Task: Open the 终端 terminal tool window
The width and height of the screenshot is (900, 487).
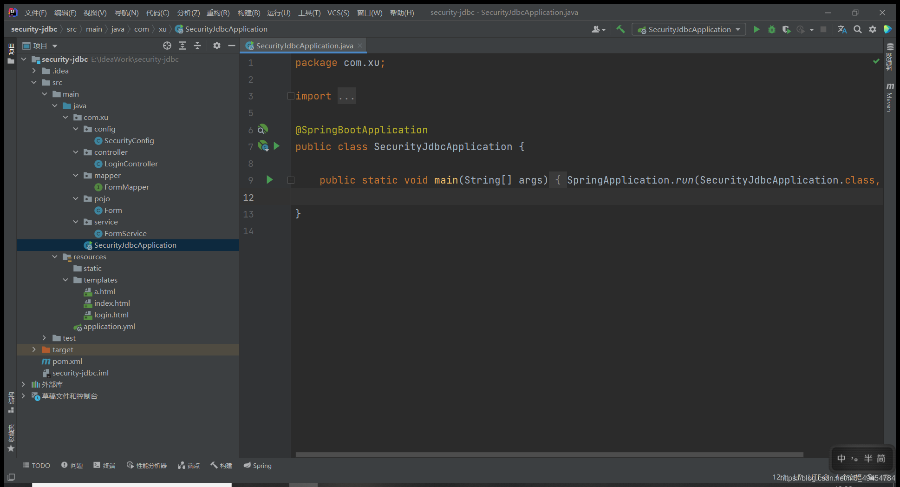Action: [x=104, y=465]
